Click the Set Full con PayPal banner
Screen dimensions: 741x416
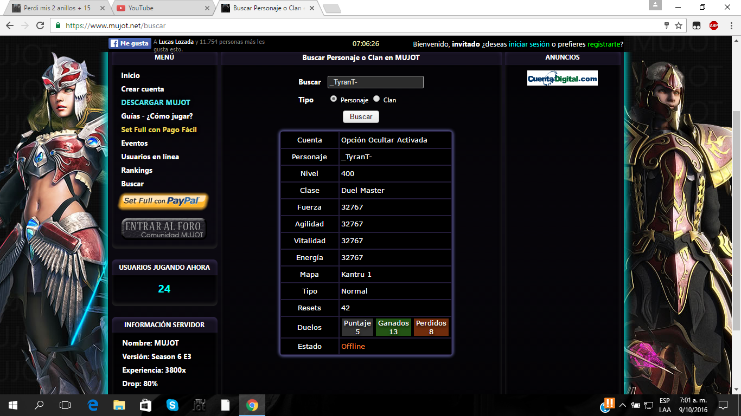pyautogui.click(x=163, y=201)
